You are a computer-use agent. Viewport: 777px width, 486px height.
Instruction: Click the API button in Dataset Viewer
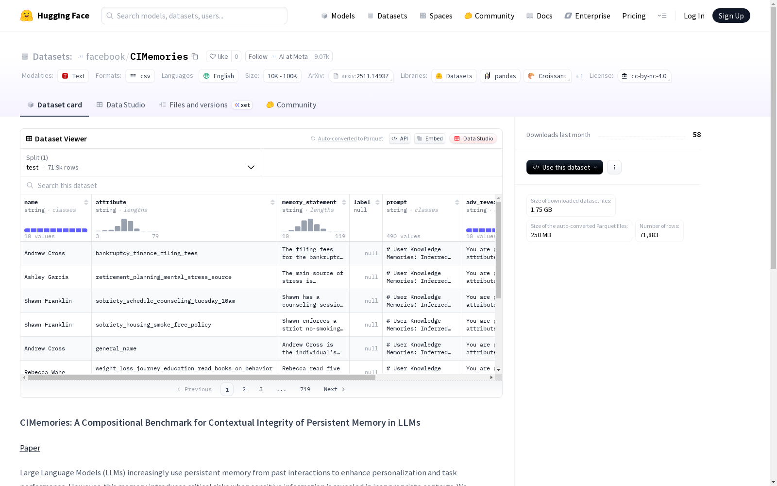400,139
